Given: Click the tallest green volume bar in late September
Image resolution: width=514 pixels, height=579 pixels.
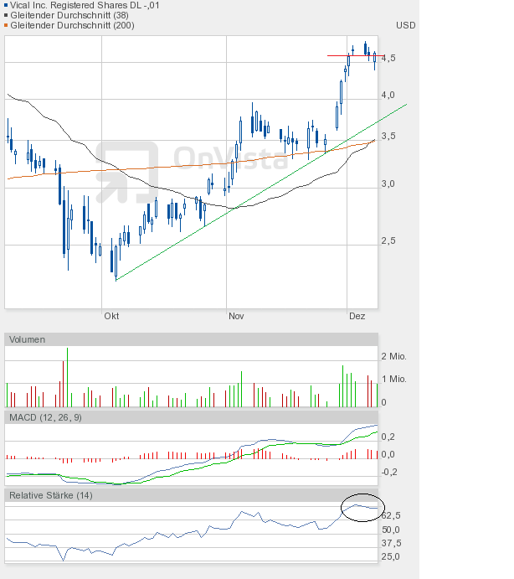Looking at the screenshot, I should point(67,377).
